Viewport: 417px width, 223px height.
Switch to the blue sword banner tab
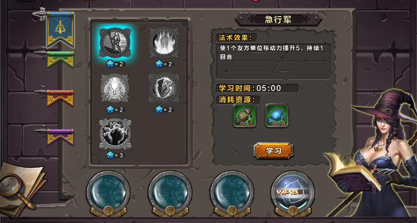[60, 30]
